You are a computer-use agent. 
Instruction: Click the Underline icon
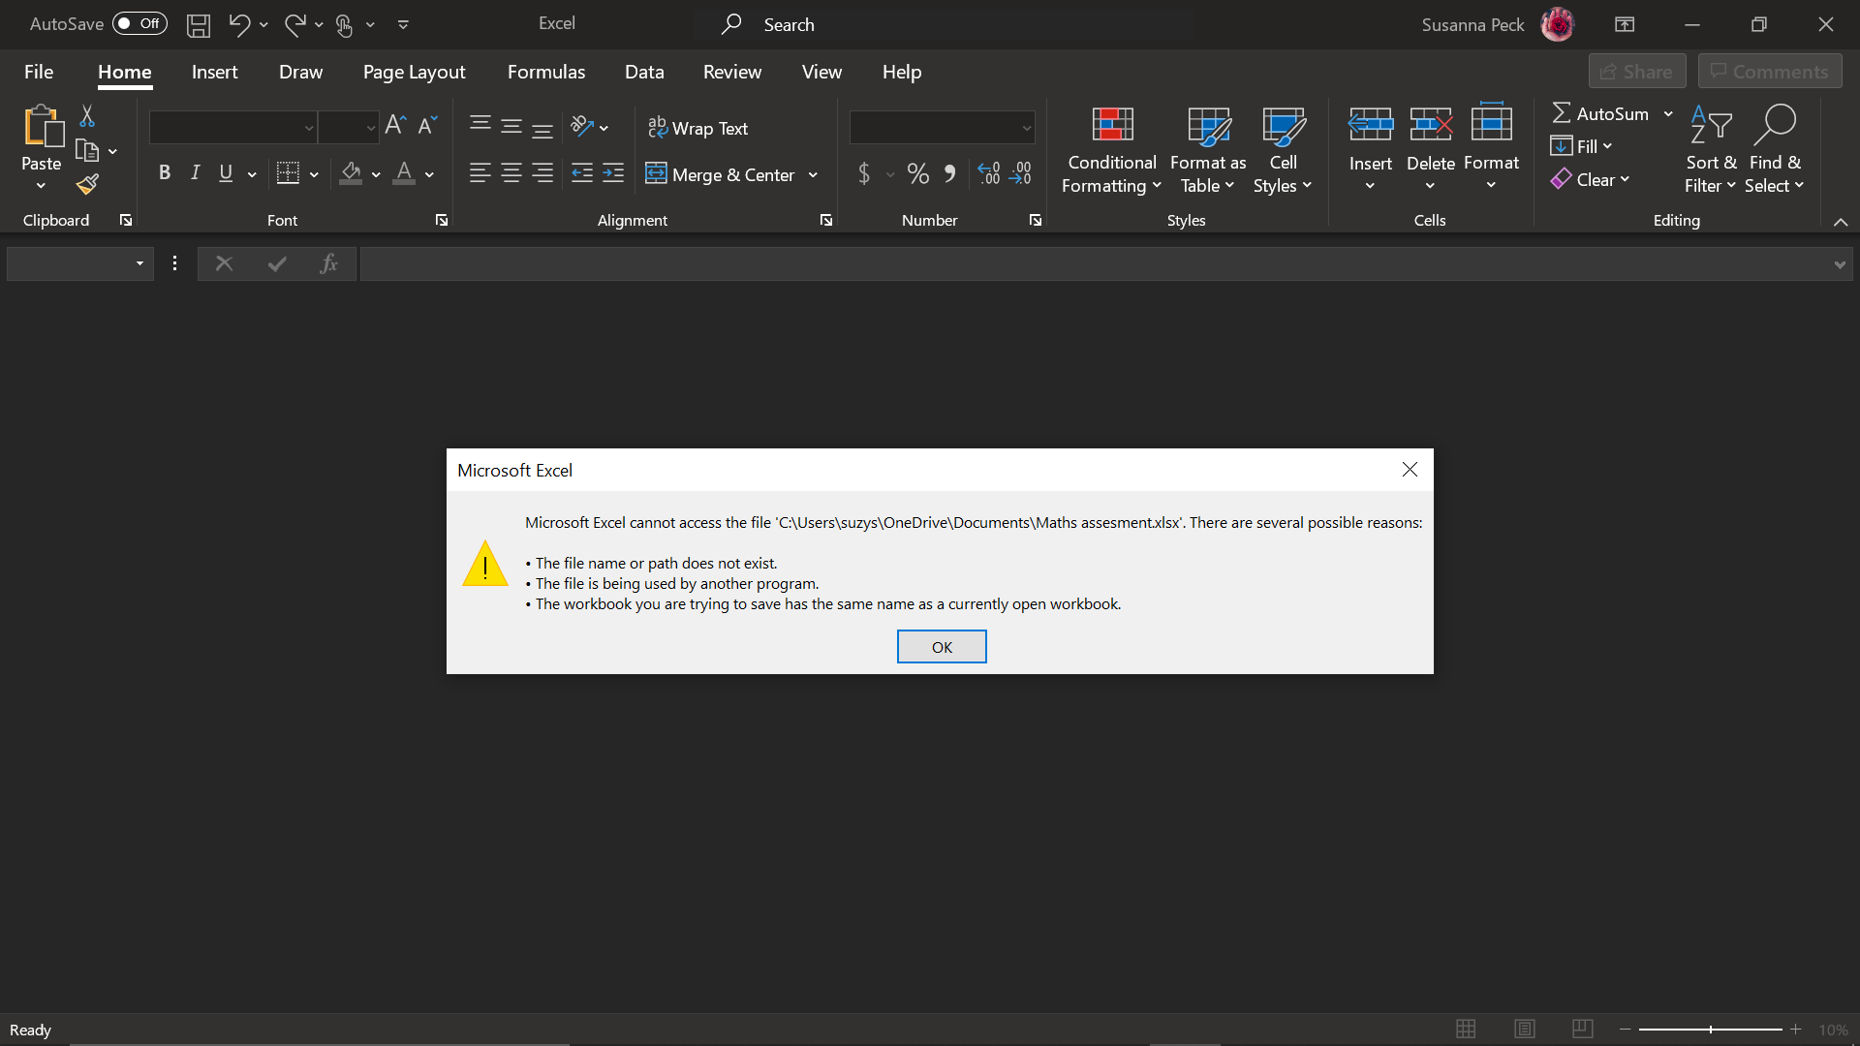click(x=225, y=172)
